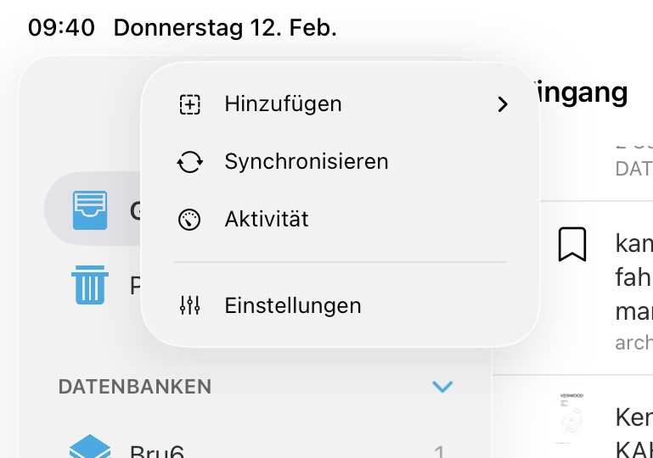
Task: Select Synchronisieren from the popup menu
Action: (306, 162)
